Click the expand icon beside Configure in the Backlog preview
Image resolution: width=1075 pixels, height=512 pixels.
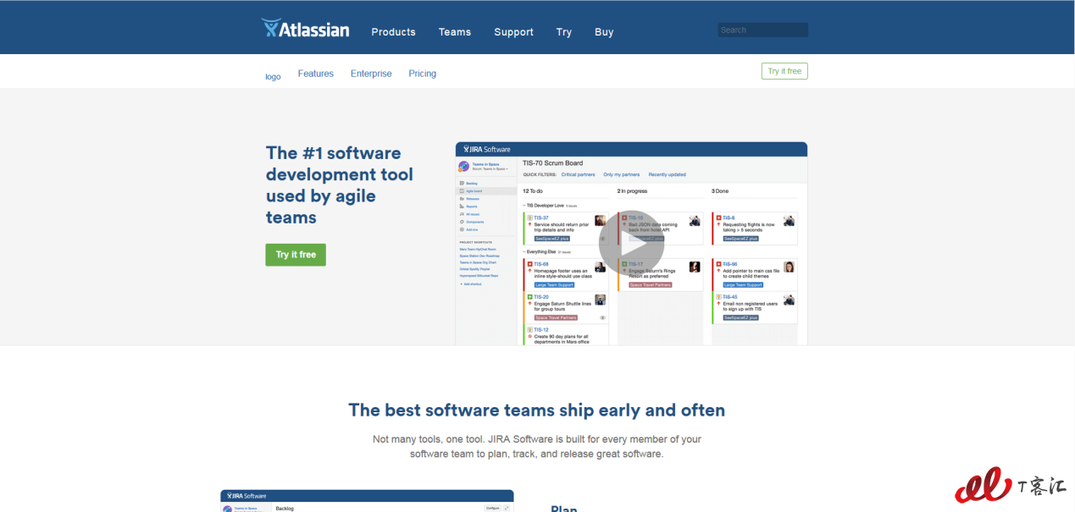[x=507, y=509]
